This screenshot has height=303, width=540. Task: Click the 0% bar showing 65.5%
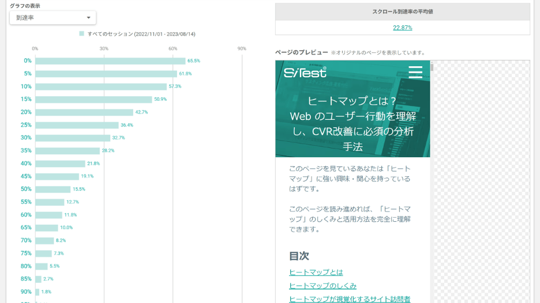110,61
